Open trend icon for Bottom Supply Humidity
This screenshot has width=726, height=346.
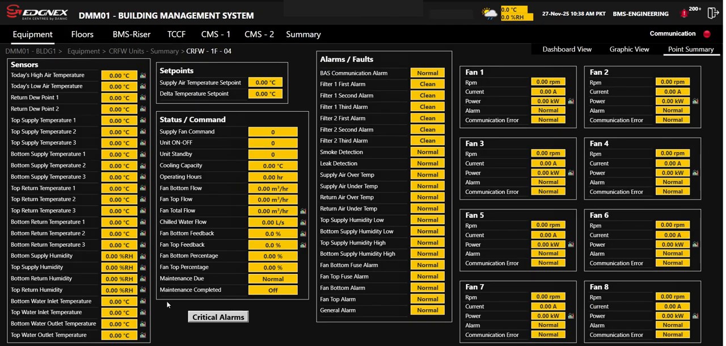143,256
